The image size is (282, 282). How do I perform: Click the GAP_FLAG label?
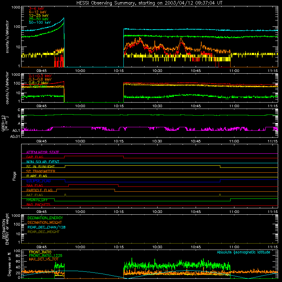(35, 157)
